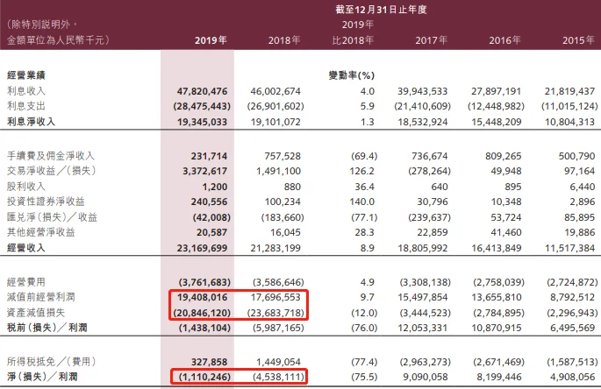Viewport: 601px width, 389px height.
Task: Select the 所得稅抵免/(費用) row label
Action: pyautogui.click(x=49, y=362)
